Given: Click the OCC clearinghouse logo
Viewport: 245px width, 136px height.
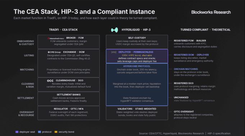Looking at the screenshot, I should (x=50, y=81).
